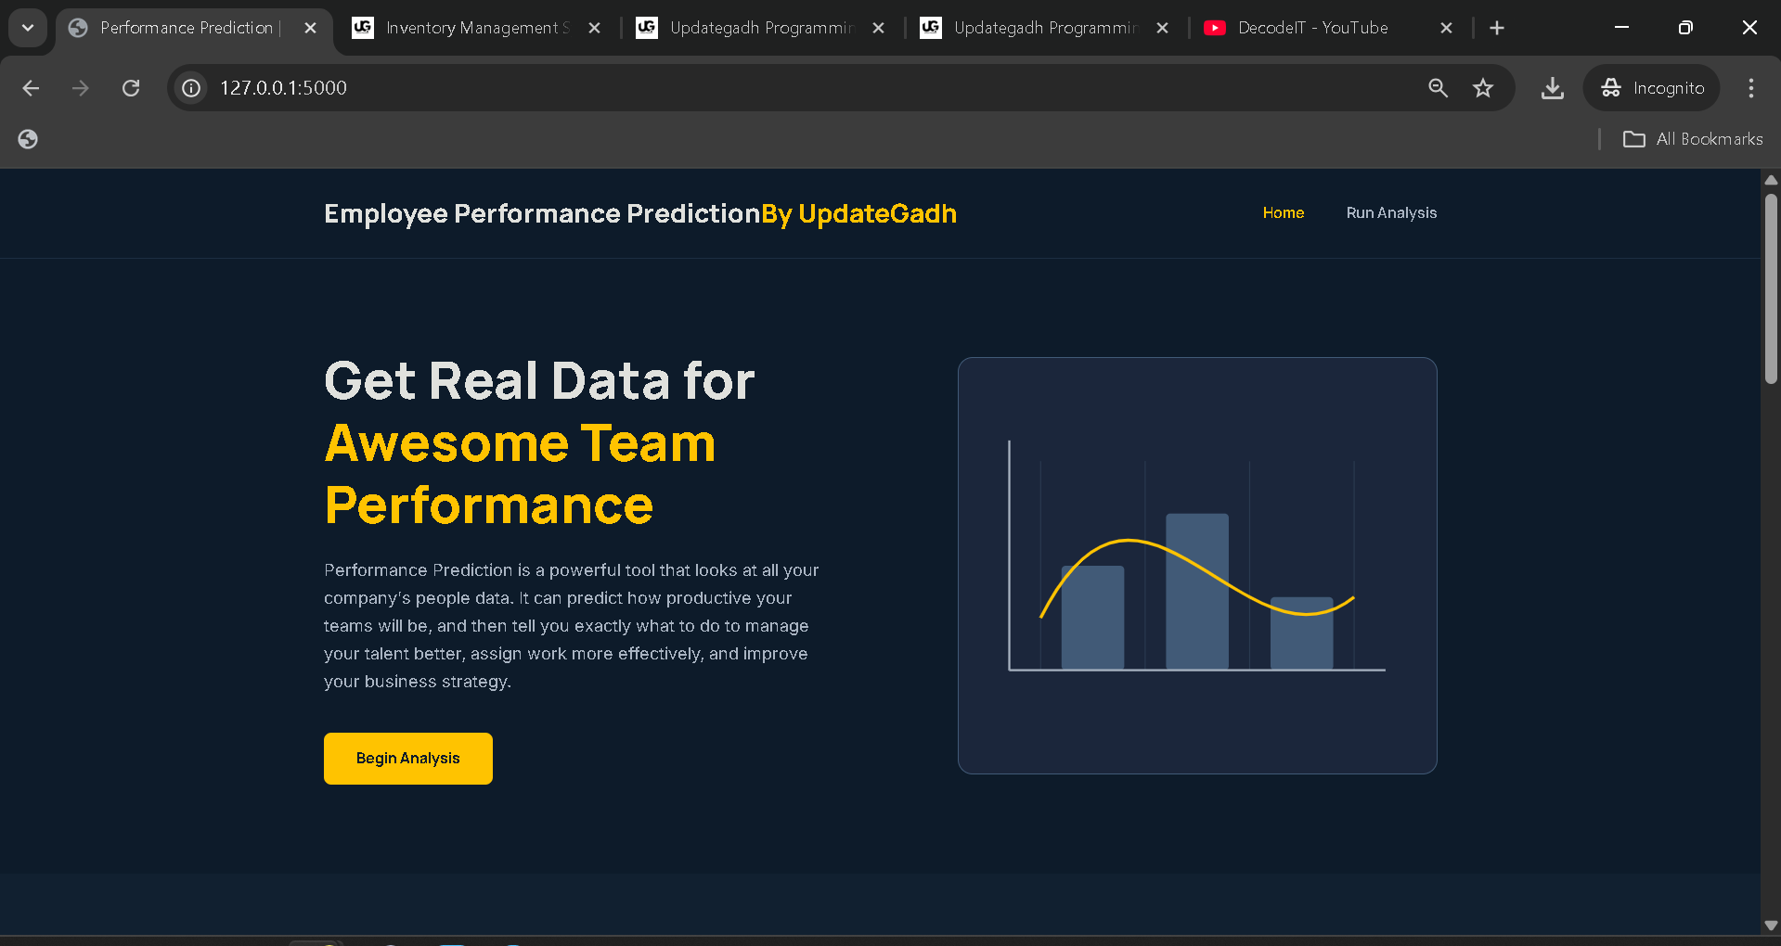Click the globe bookmark icon in bookmarks bar
The width and height of the screenshot is (1781, 946).
click(28, 139)
